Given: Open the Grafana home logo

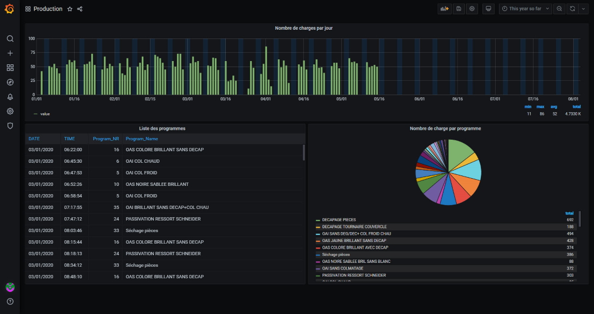Looking at the screenshot, I should tap(9, 9).
